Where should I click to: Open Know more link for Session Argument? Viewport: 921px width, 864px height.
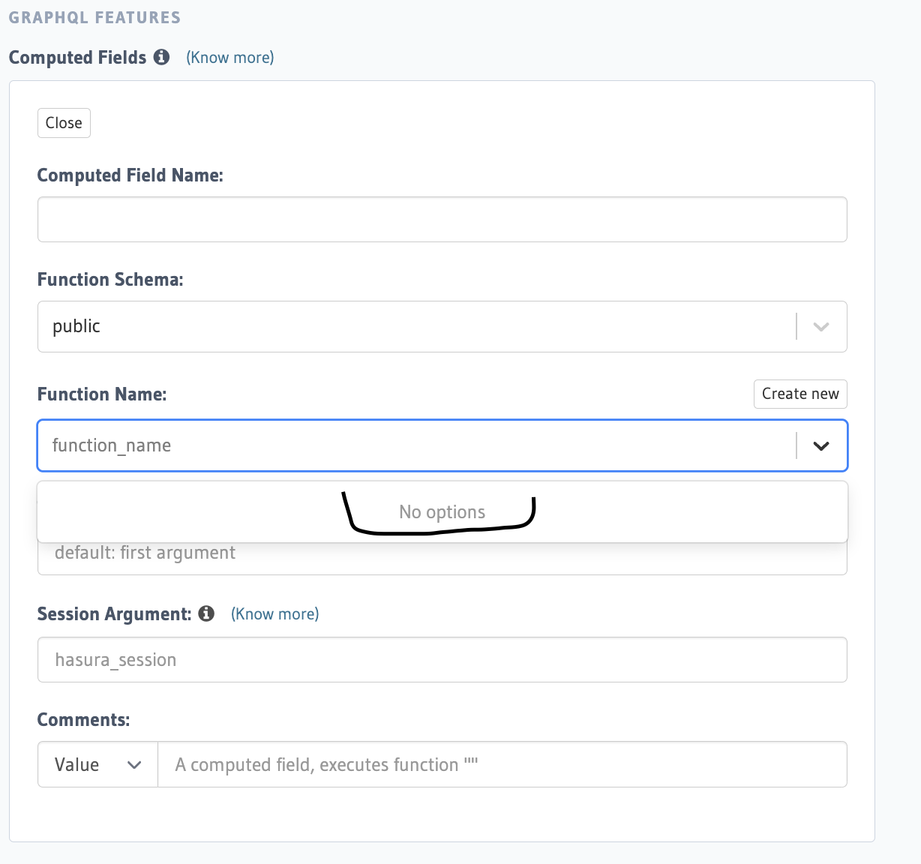[274, 613]
